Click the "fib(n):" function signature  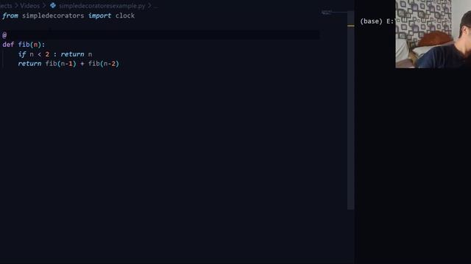click(32, 45)
